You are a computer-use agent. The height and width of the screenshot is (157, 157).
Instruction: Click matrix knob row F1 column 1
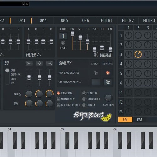(128, 93)
